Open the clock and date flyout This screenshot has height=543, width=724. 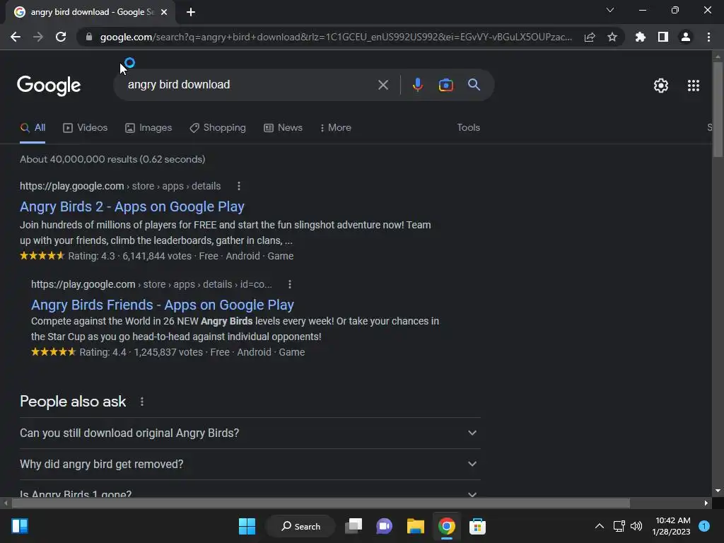tap(672, 526)
